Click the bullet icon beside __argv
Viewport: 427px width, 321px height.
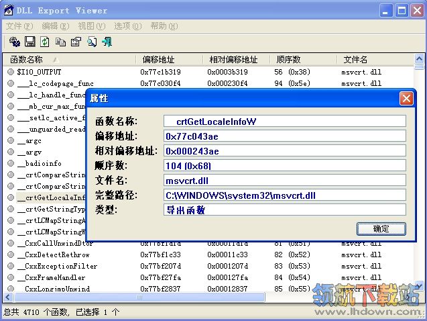pos(11,152)
